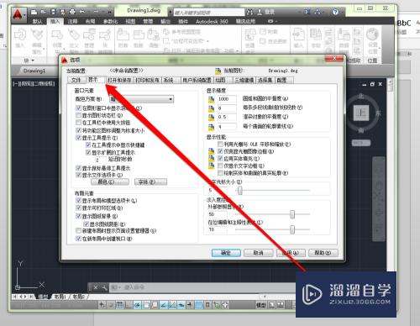Enable 'Show Page Setup Manager for new layouts'
The image size is (420, 326).
78,231
